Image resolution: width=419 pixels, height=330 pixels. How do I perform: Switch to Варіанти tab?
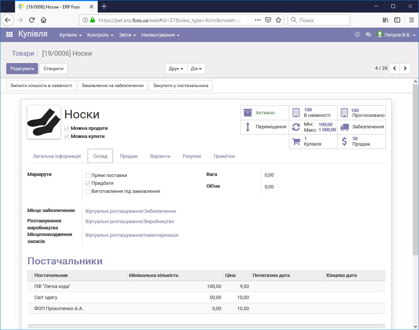(160, 156)
